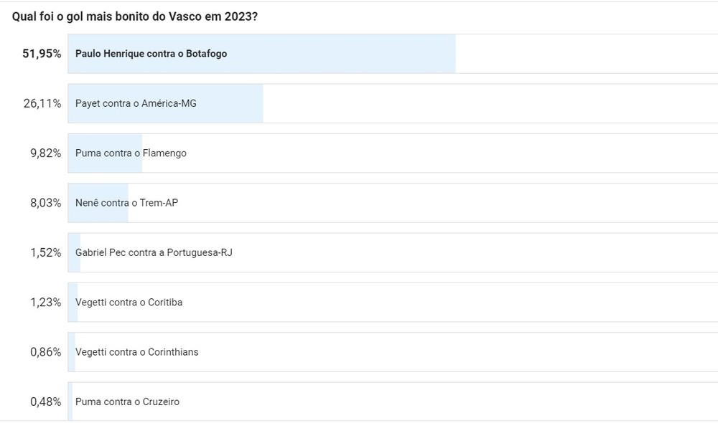This screenshot has height=423, width=718.
Task: Click the 26,11% result percentage
Action: coord(42,103)
